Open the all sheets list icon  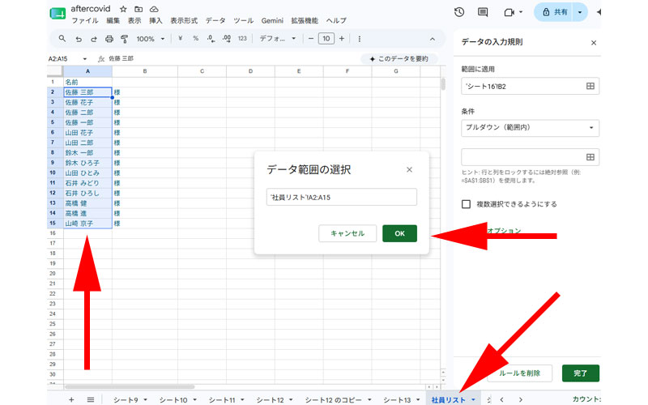point(91,399)
